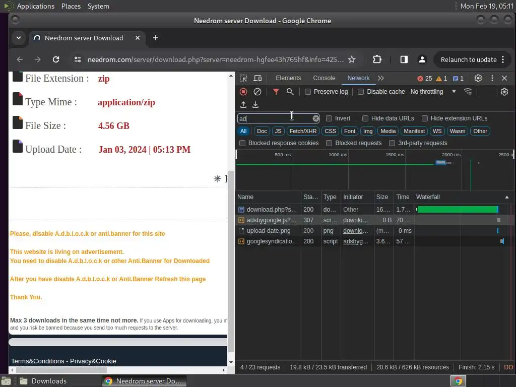Sort requests by Name column header
Image resolution: width=516 pixels, height=387 pixels.
(268, 197)
